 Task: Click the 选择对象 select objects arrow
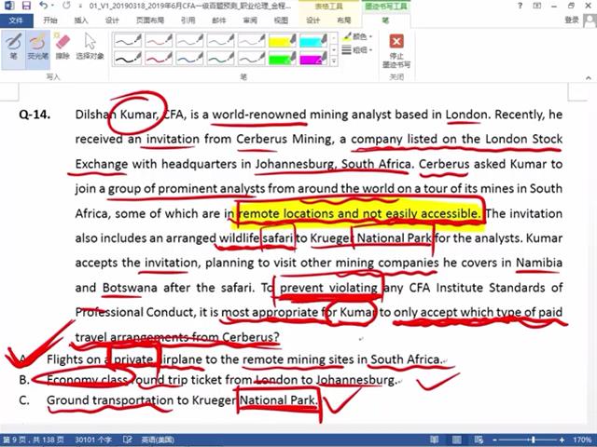[90, 47]
